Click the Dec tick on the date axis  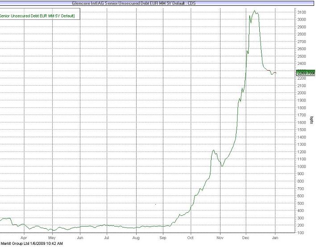point(246,238)
